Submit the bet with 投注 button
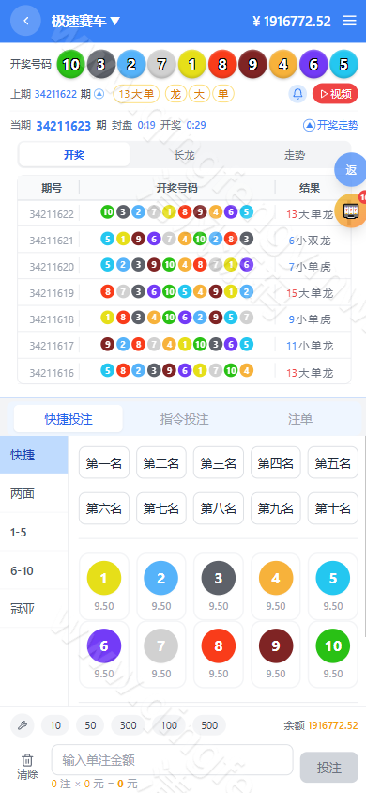This screenshot has height=793, width=366. point(329,768)
